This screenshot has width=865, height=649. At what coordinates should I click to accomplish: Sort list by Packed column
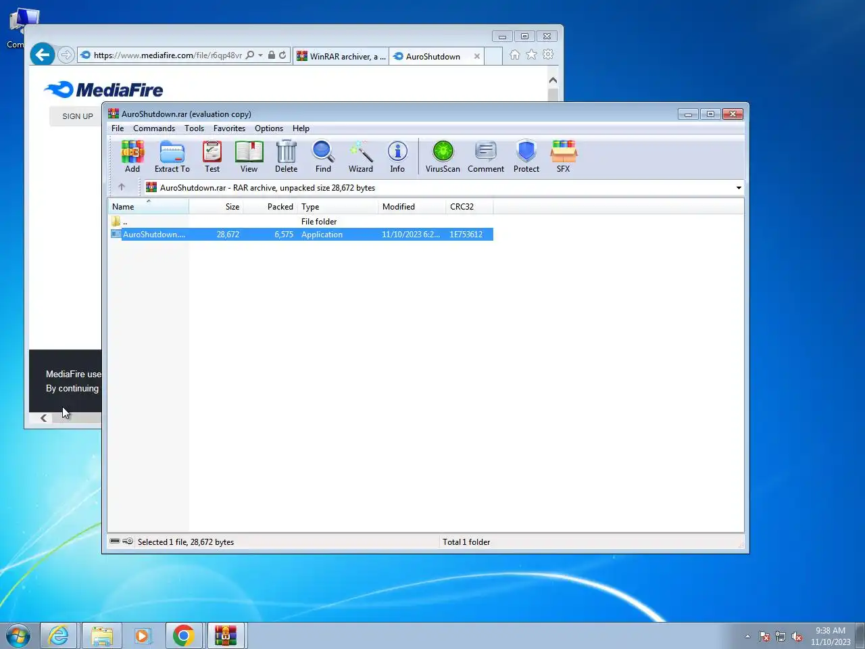pyautogui.click(x=270, y=207)
